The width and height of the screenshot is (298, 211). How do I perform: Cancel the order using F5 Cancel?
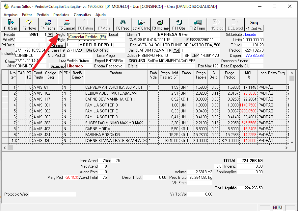[67, 25]
